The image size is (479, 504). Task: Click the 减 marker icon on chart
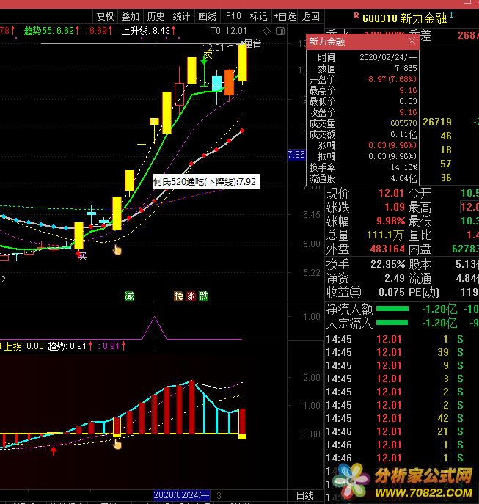pos(129,296)
